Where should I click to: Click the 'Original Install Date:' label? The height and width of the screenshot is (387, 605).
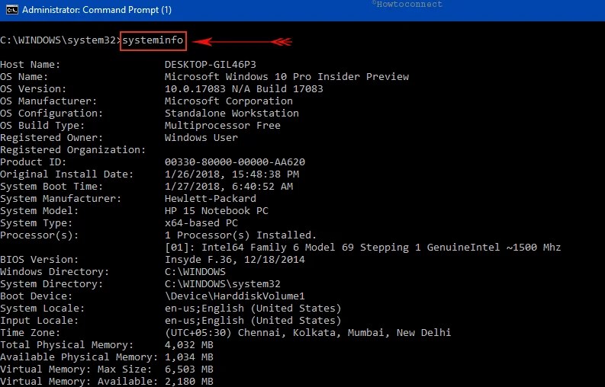pyautogui.click(x=66, y=174)
